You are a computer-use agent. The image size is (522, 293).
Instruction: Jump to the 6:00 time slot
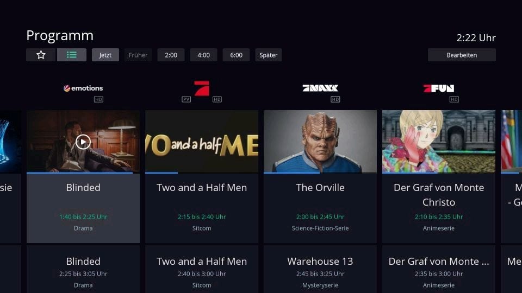click(x=237, y=55)
